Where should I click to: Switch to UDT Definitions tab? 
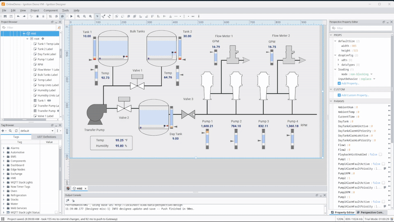[46, 137]
